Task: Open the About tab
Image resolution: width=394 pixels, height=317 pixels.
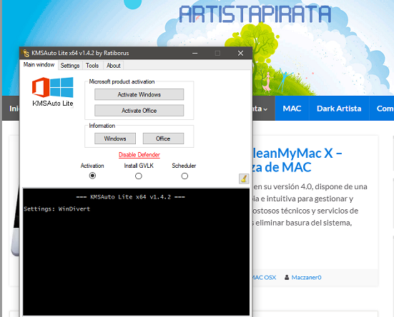Action: pos(113,66)
